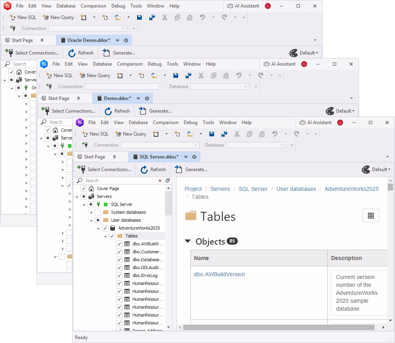This screenshot has height=343, width=395.
Task: Click the Open folder icon in front window
Action: [190, 134]
